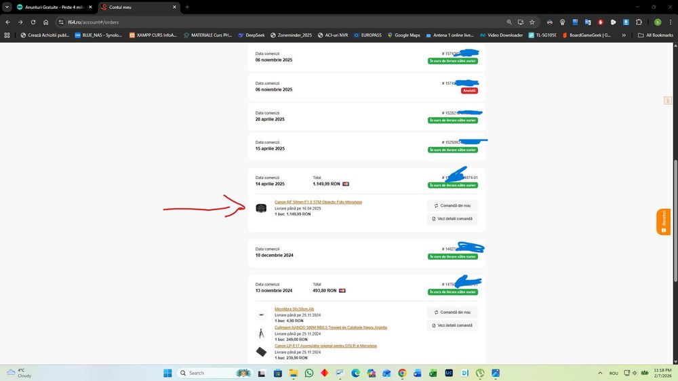Click Vezi detalii comandă for Canon RF order
678x381 pixels.
coord(452,219)
